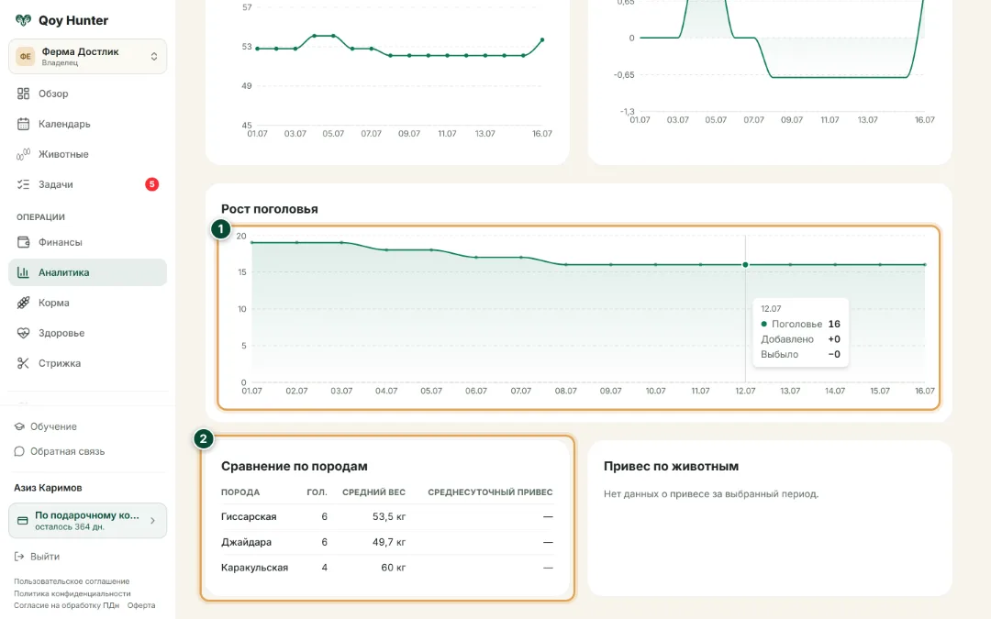Click the 53,5 кг weight value

click(x=389, y=516)
